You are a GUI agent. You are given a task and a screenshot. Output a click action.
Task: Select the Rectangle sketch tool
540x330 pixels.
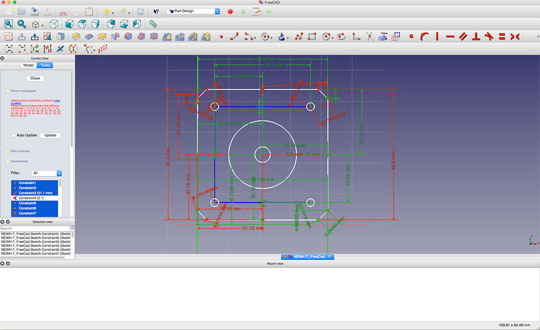pos(312,37)
